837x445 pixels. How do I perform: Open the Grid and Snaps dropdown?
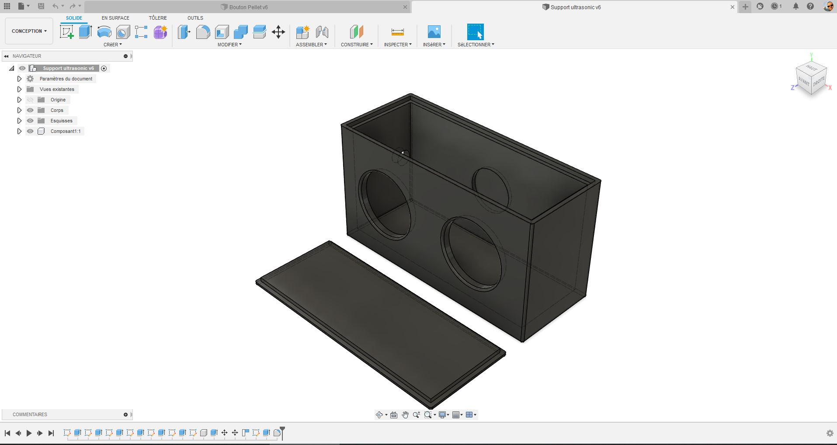[458, 415]
